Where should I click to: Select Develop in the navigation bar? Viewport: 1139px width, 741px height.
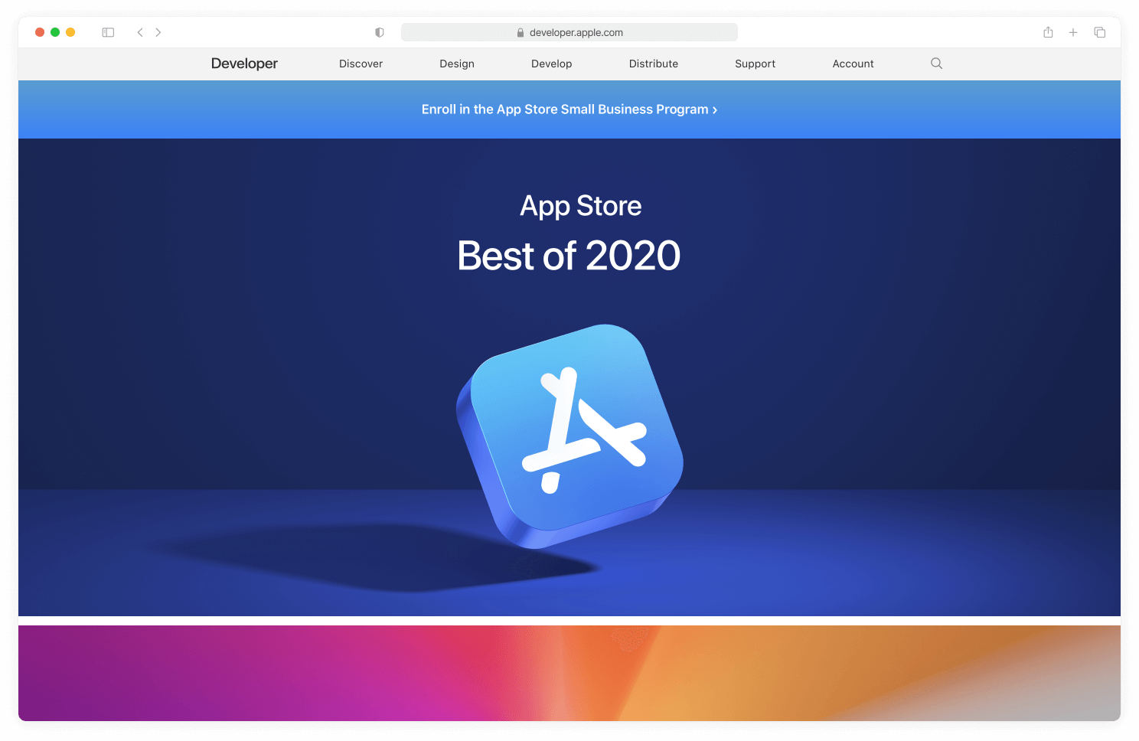click(x=552, y=64)
